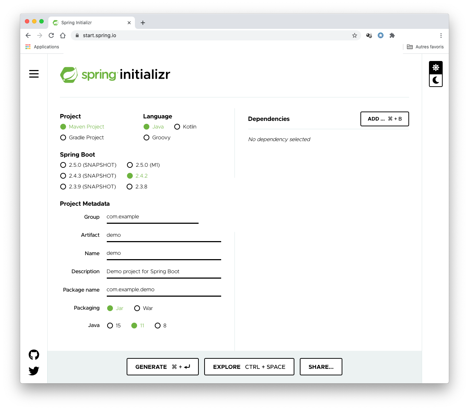Click the Group input field

point(153,217)
